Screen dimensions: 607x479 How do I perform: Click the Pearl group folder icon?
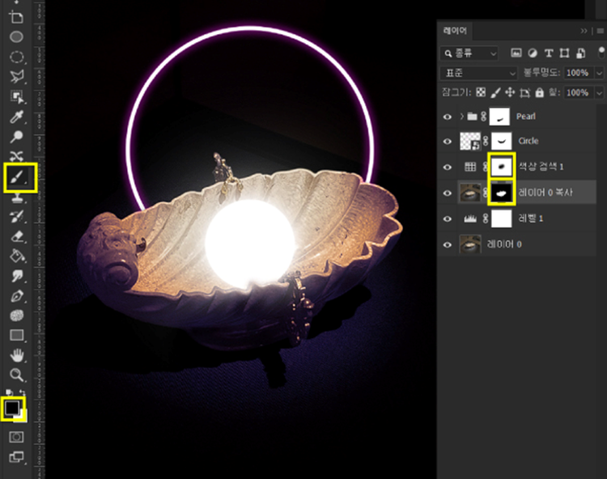pyautogui.click(x=472, y=116)
